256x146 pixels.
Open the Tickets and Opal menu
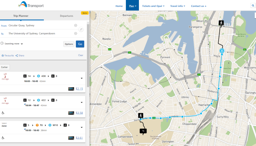click(x=153, y=6)
